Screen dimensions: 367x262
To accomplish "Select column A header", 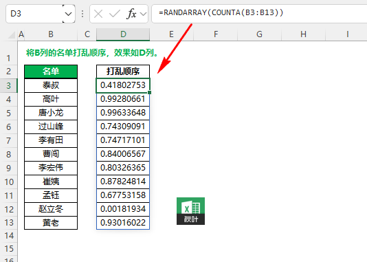I will (x=21, y=34).
